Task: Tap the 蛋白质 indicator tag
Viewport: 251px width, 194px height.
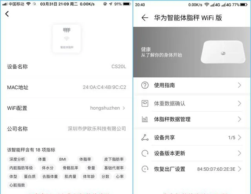Action: (30, 176)
